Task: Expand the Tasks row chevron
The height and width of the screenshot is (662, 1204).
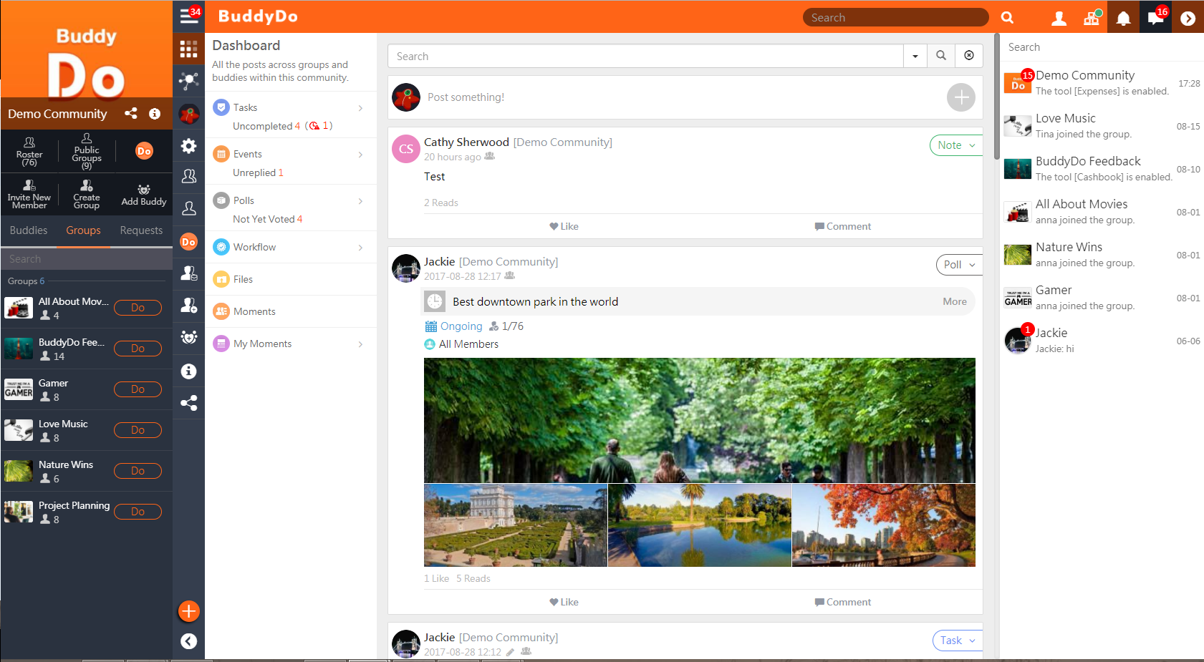Action: (360, 108)
